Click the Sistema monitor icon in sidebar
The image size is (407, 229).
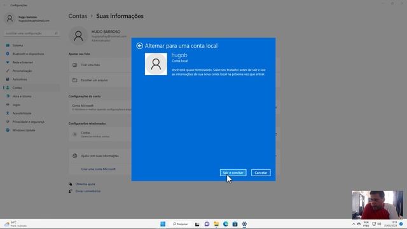point(8,45)
